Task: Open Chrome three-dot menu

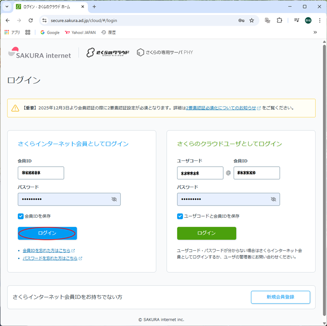Action: 320,21
